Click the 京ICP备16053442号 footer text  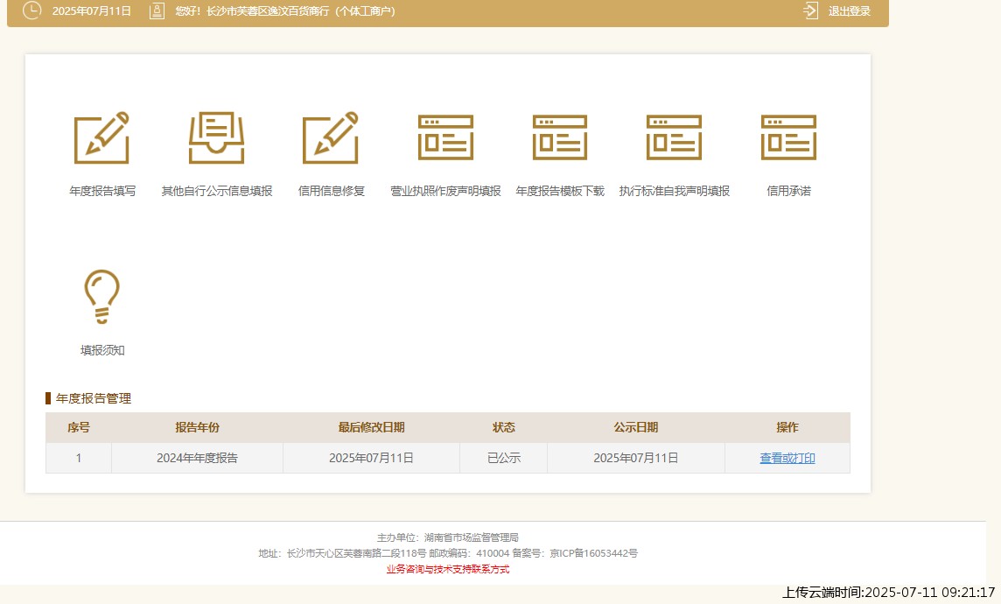[x=594, y=553]
